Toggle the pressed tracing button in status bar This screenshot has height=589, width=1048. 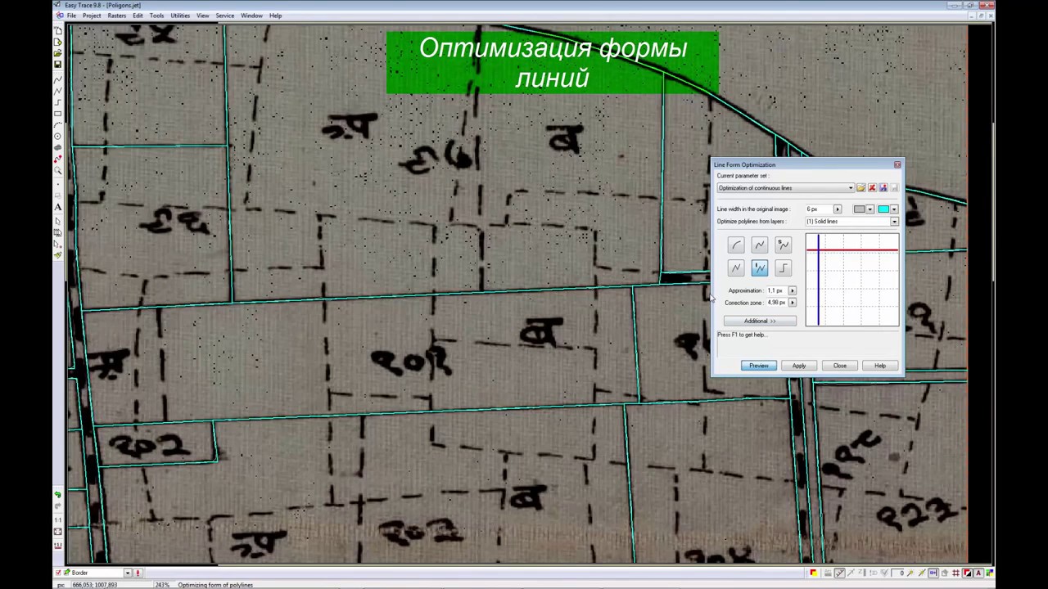point(839,573)
